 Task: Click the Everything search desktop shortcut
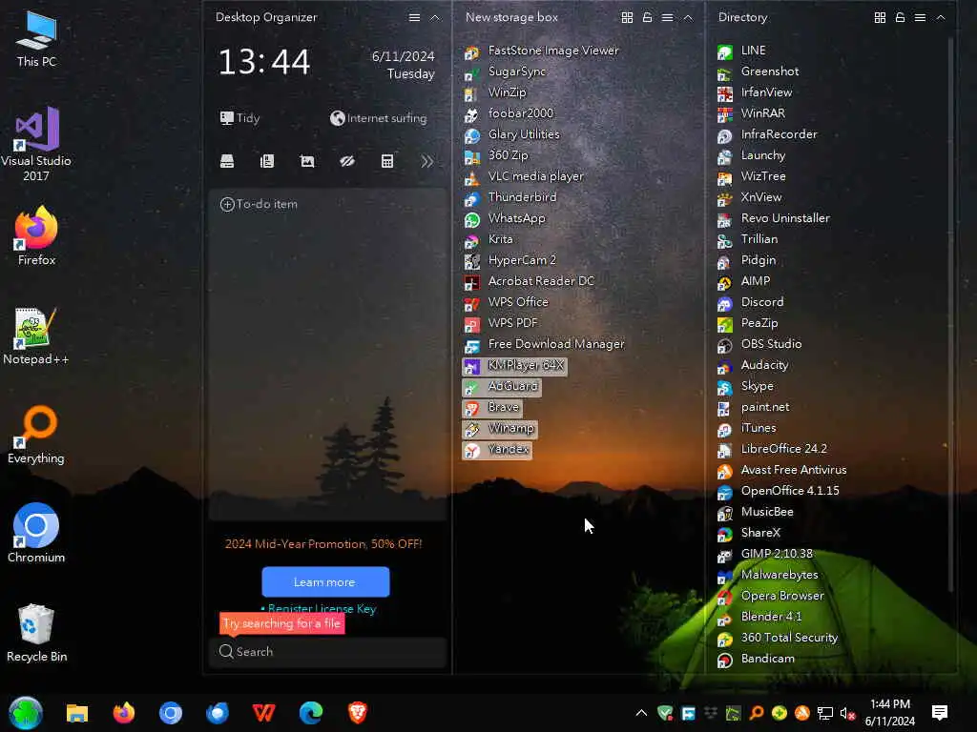[x=36, y=435]
